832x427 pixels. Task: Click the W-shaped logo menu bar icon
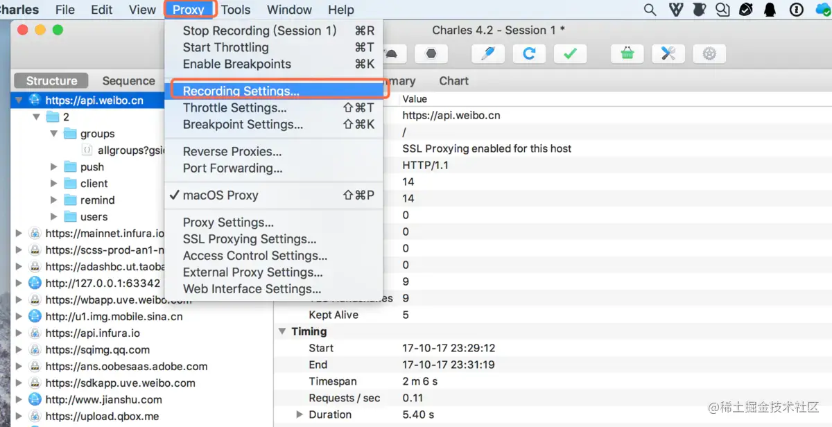pyautogui.click(x=676, y=10)
